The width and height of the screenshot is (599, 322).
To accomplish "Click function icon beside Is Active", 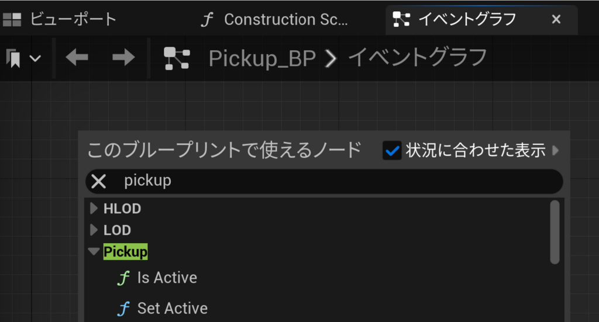I will (x=123, y=278).
